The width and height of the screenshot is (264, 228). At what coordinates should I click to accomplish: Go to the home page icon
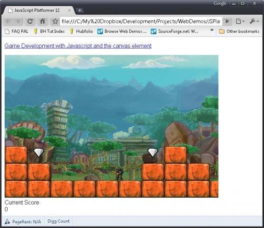point(42,21)
